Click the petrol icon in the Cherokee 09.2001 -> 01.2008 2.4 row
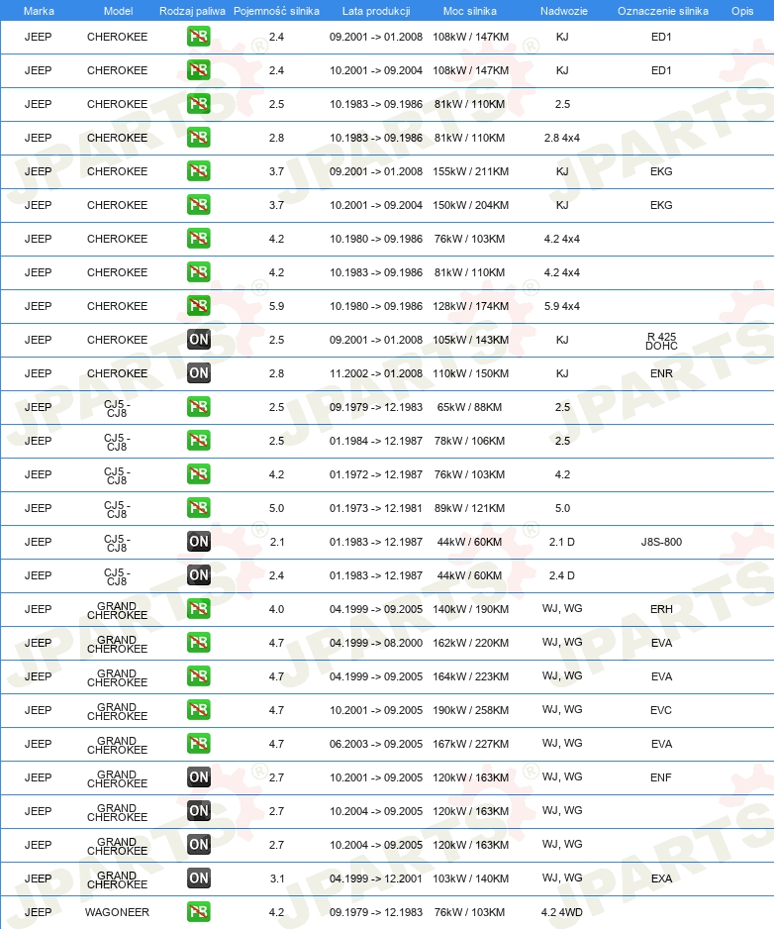 pyautogui.click(x=198, y=37)
